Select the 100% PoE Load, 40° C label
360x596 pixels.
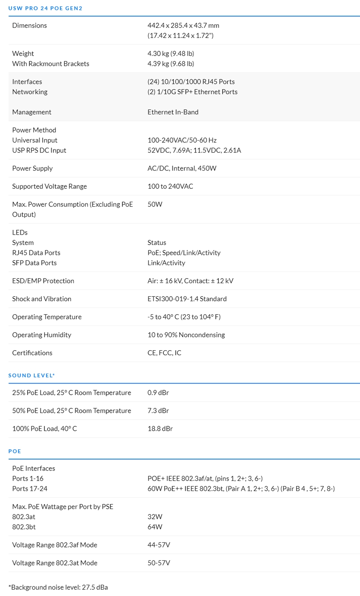point(45,429)
